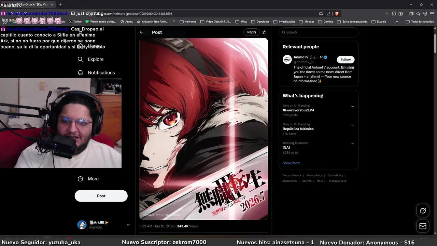Viewport: 437px width, 246px height.
Task: Open Ark profile avatar at sidebar bottom
Action: (82, 225)
